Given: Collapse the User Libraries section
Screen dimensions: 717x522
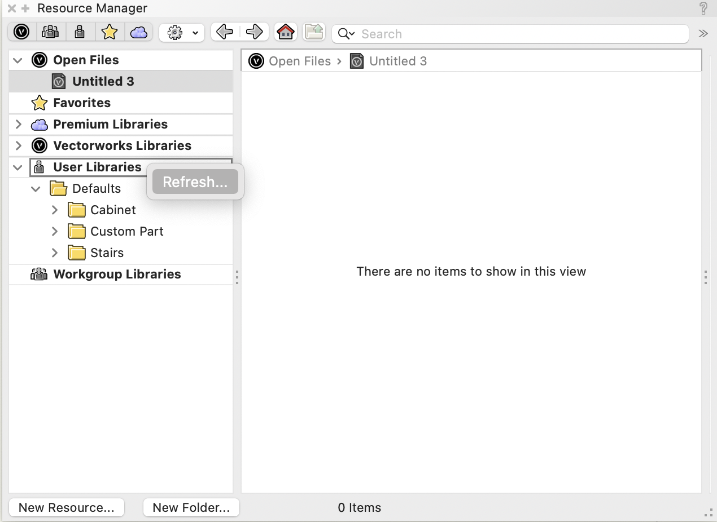Looking at the screenshot, I should coord(18,167).
